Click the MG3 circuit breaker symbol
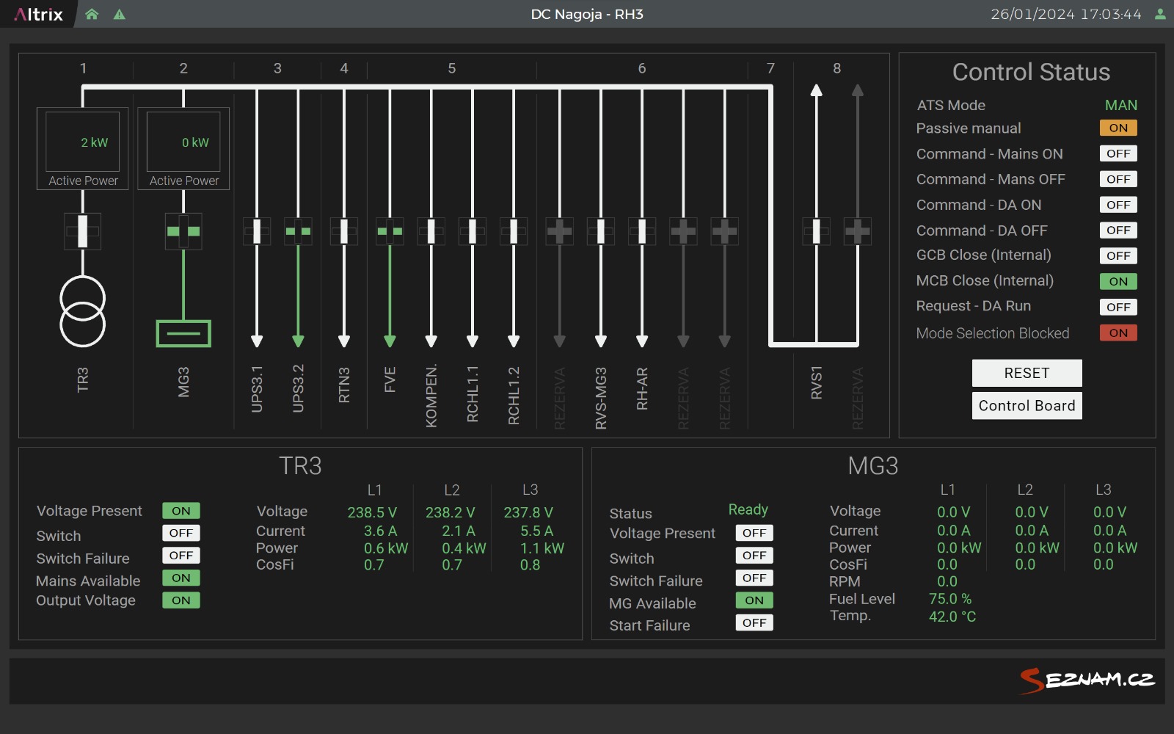 click(183, 231)
